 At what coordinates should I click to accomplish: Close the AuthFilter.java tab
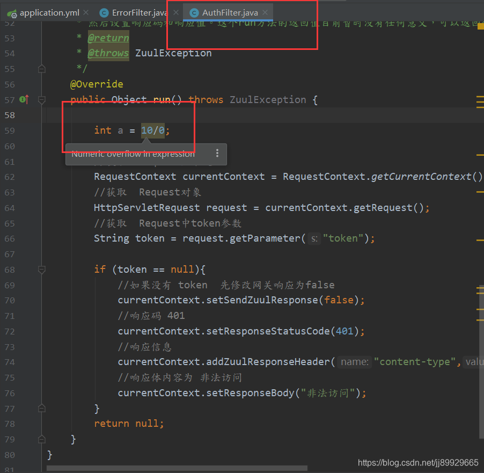point(265,13)
